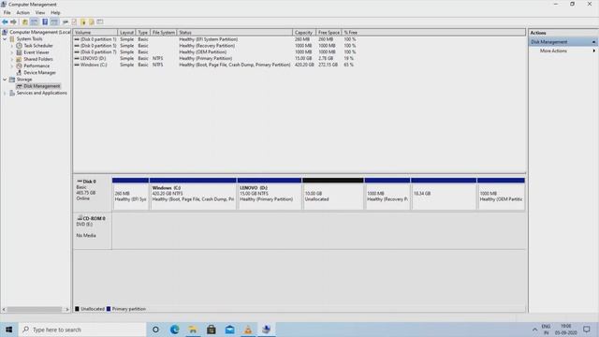Select Services and Applications in the tree
Image resolution: width=599 pixels, height=337 pixels.
tap(41, 93)
